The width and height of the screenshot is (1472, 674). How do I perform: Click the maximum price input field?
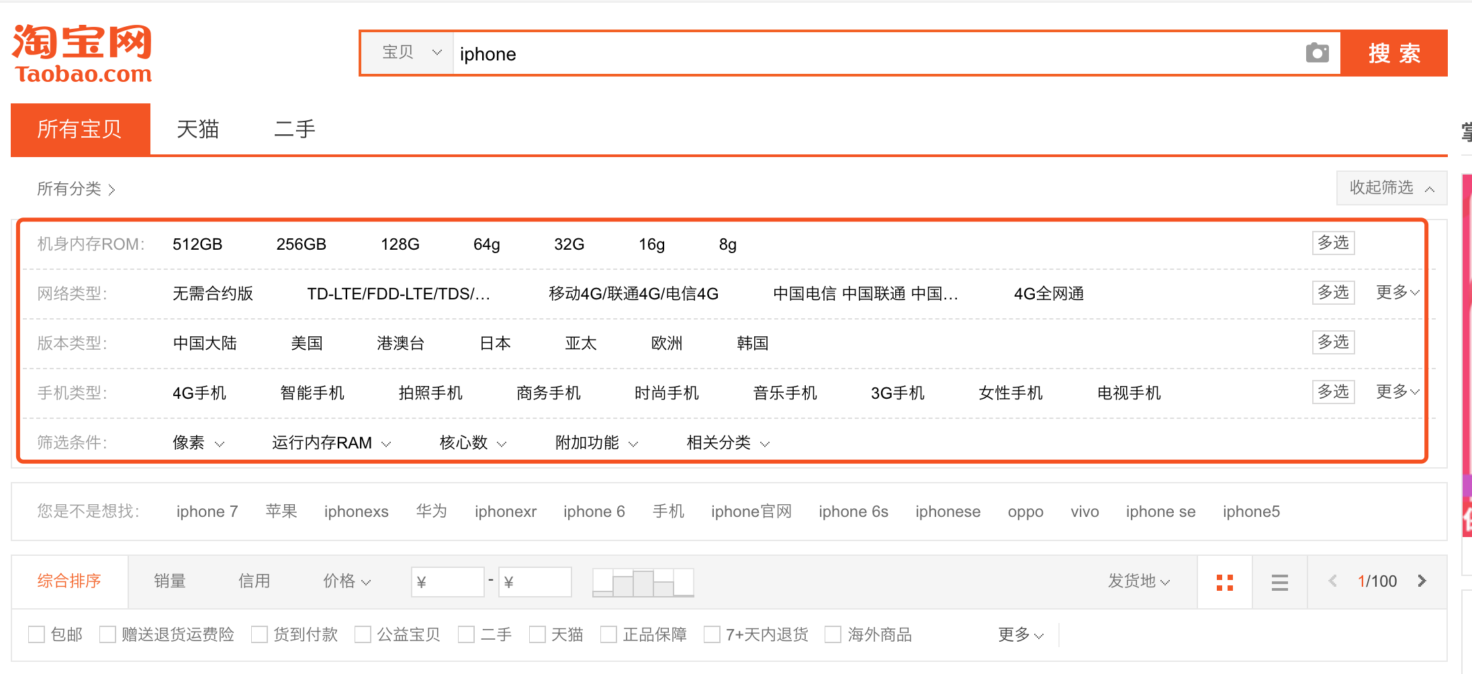535,582
